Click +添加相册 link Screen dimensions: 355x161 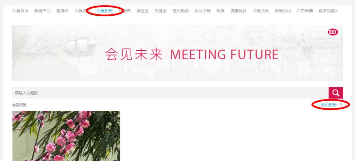[327, 105]
